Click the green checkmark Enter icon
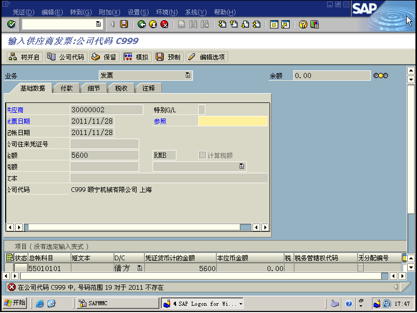This screenshot has height=313, width=417. 11,24
